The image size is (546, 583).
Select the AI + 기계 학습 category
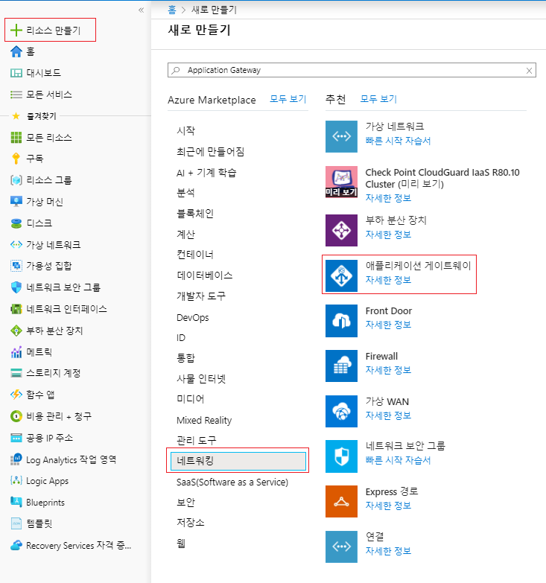point(206,173)
